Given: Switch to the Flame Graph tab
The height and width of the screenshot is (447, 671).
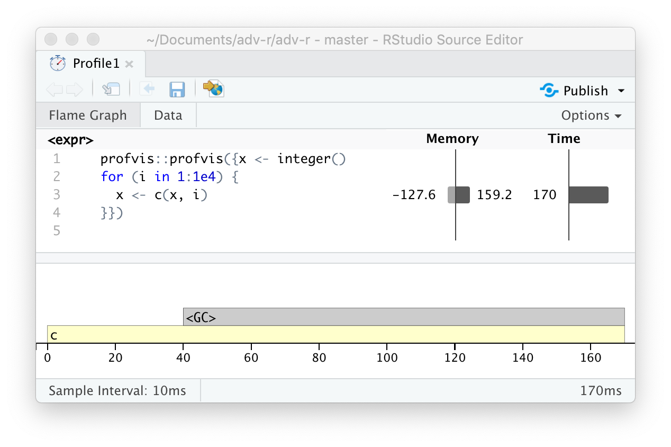Looking at the screenshot, I should [88, 115].
